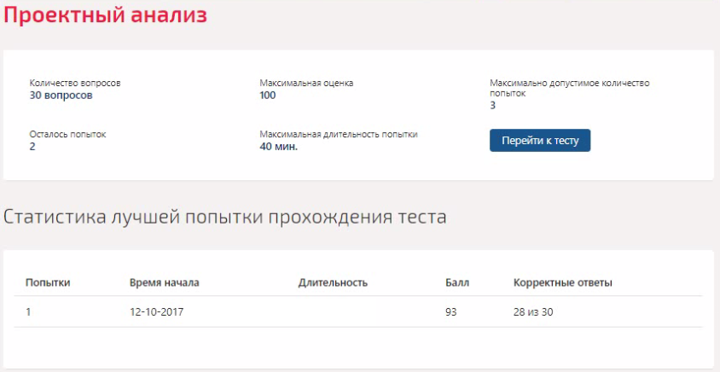This screenshot has height=372, width=720.
Task: Click the "Максимальная длительность попытки" label
Action: [339, 135]
